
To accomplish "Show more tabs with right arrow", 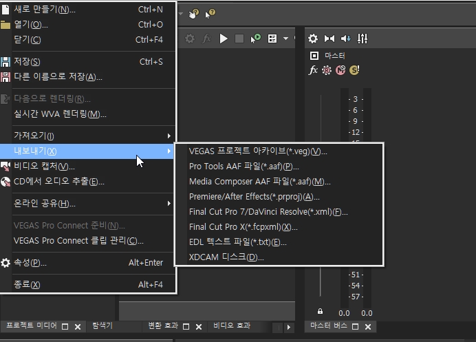I will coord(289,328).
